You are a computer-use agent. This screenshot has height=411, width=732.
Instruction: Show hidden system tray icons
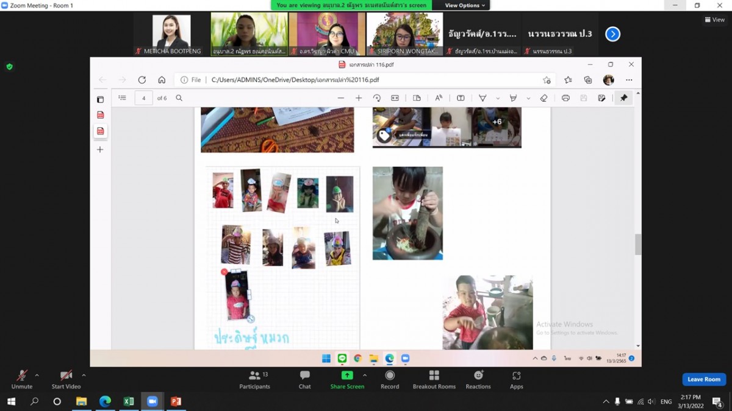click(x=606, y=402)
